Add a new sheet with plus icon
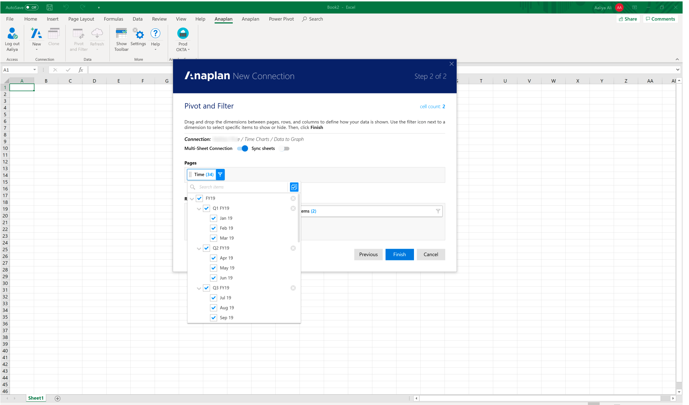The width and height of the screenshot is (689, 405). click(x=58, y=398)
